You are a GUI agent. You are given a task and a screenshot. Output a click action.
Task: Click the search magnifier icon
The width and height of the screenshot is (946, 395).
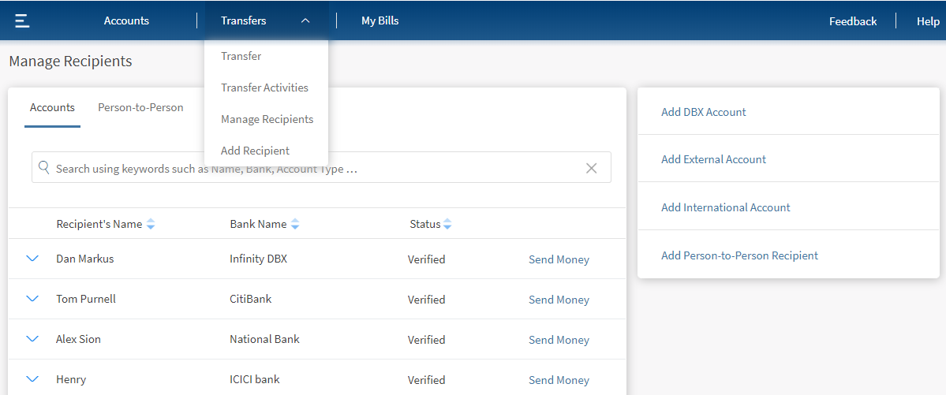click(44, 168)
